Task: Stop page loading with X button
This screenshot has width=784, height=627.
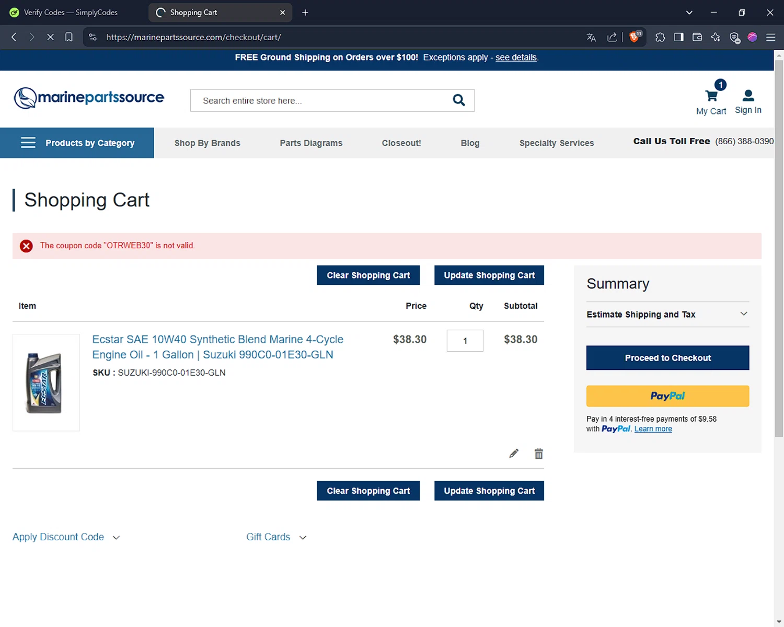Action: tap(50, 37)
